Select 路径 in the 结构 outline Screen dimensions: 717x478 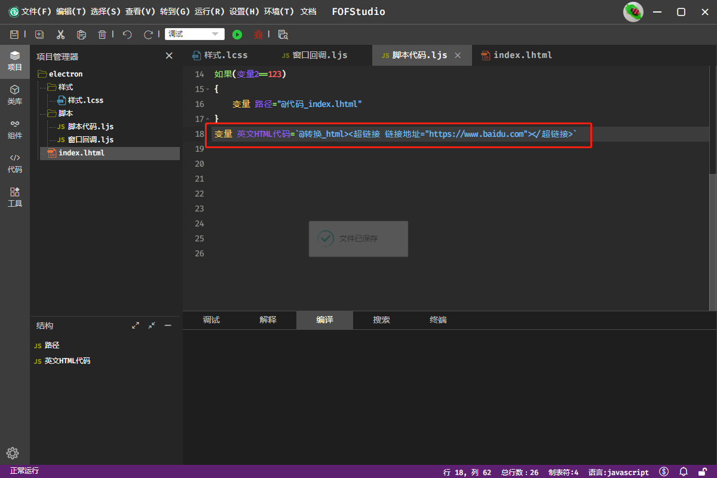click(52, 345)
